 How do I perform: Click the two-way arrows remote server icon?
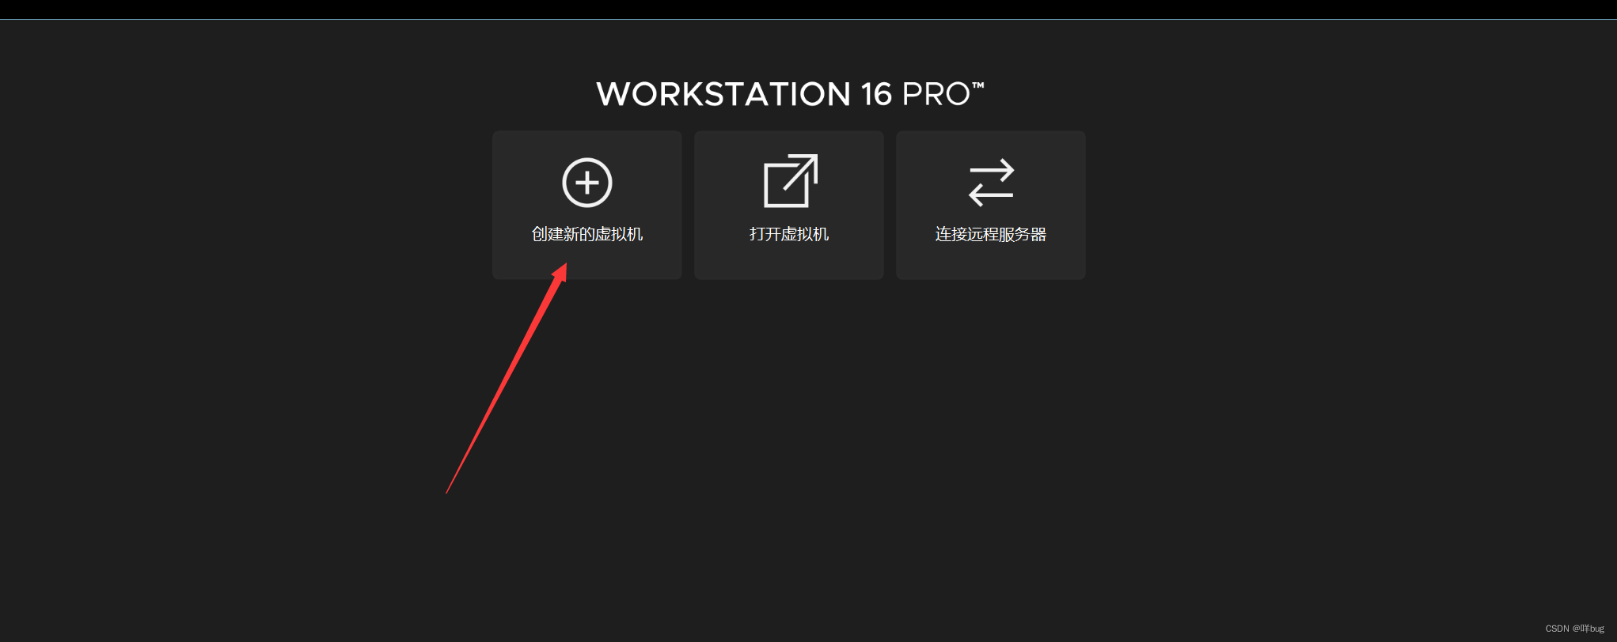pyautogui.click(x=991, y=183)
